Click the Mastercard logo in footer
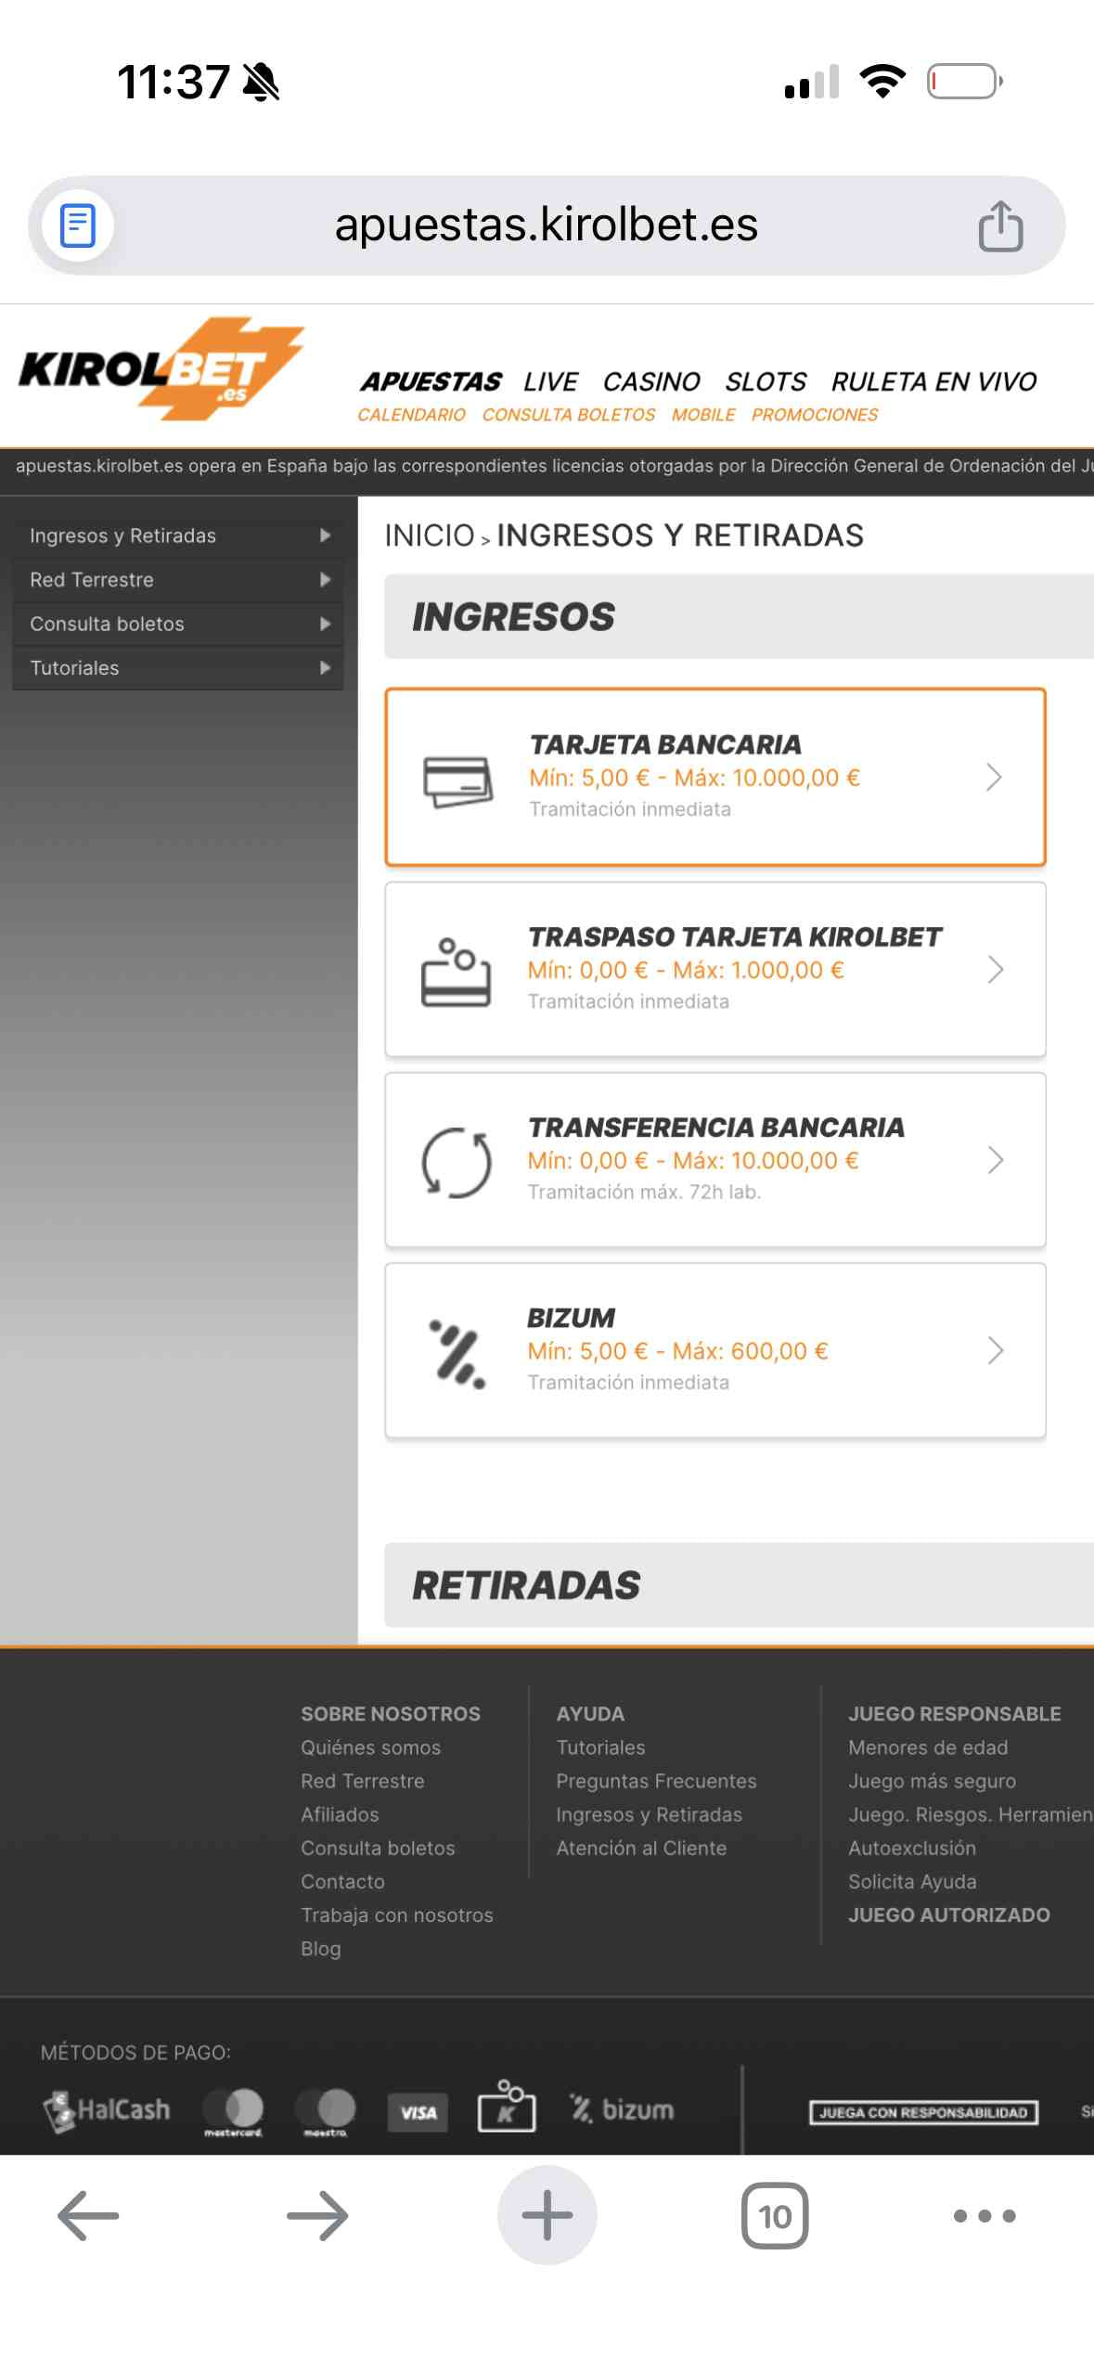Screen dimensions: 1094x2372 pyautogui.click(x=233, y=2111)
